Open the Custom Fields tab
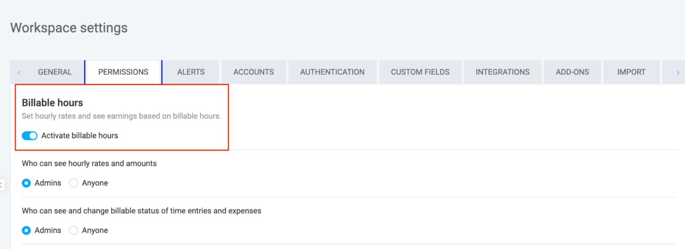685x249 pixels. tap(420, 72)
